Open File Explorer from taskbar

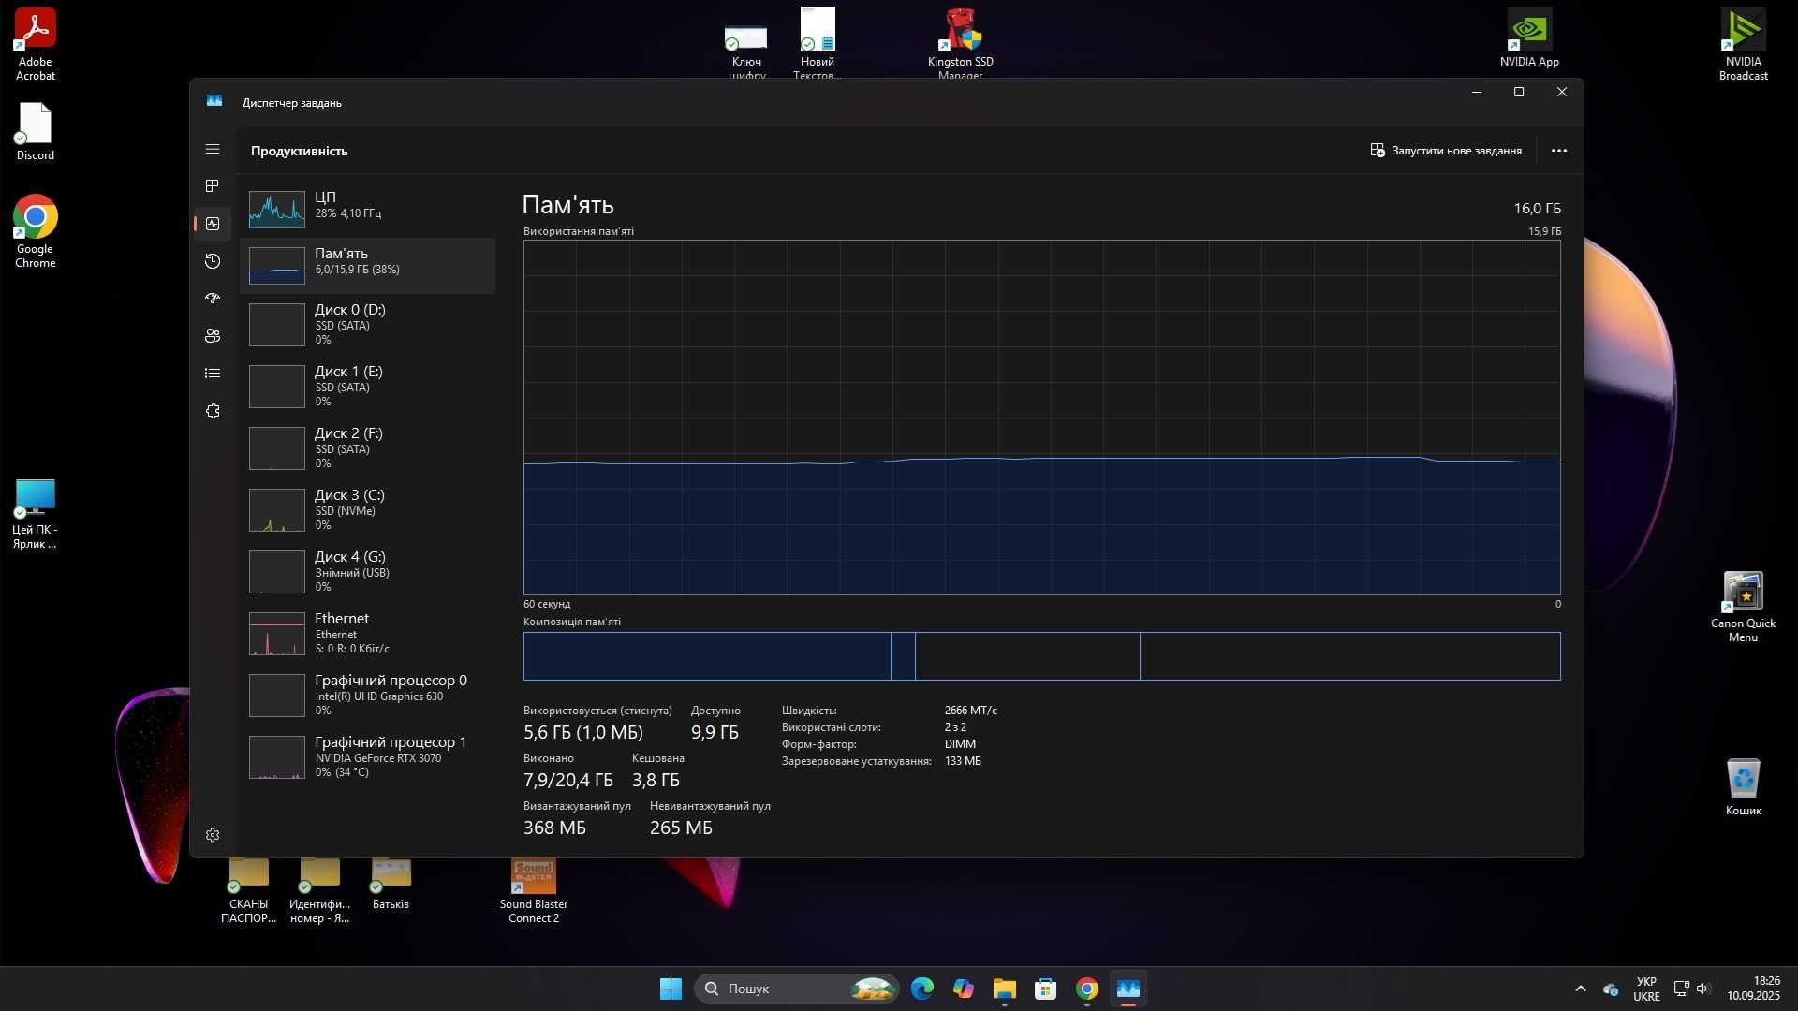click(x=1005, y=989)
